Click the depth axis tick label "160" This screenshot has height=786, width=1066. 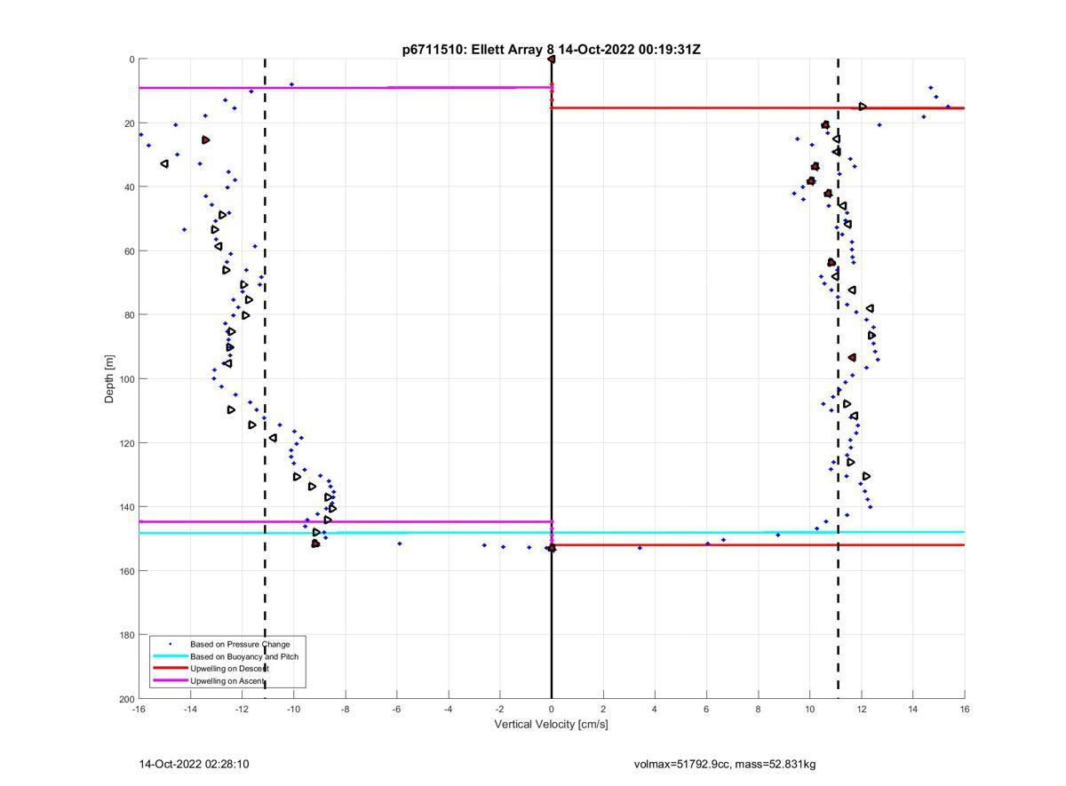(126, 571)
